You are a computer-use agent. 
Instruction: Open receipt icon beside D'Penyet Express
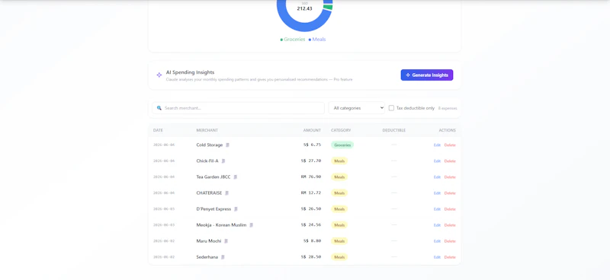236,209
